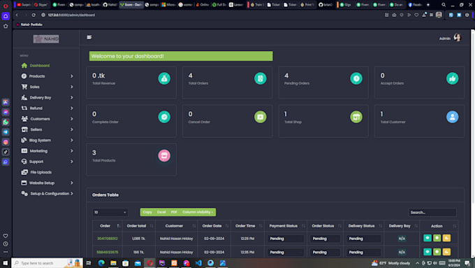Open Microsoft Edge from taskbar
This screenshot has height=268, width=475.
[x=101, y=263]
